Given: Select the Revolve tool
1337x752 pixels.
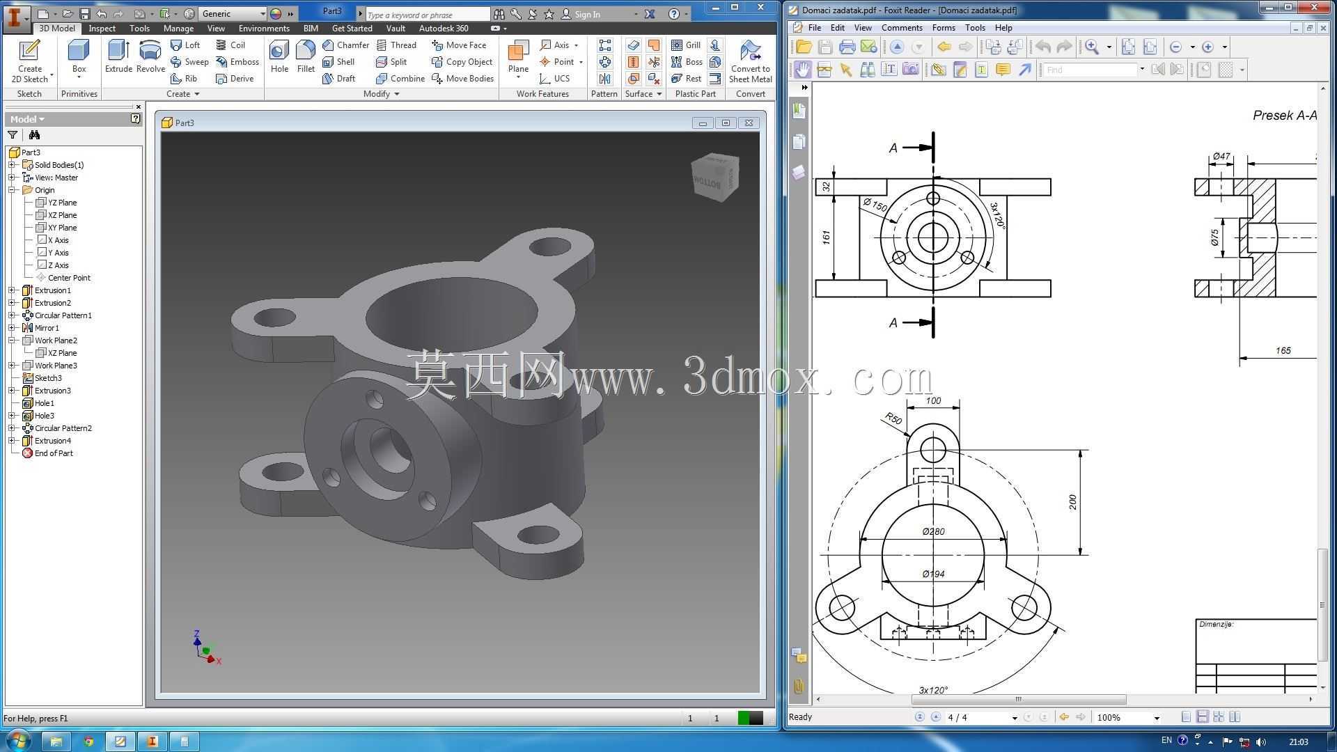Looking at the screenshot, I should point(150,56).
